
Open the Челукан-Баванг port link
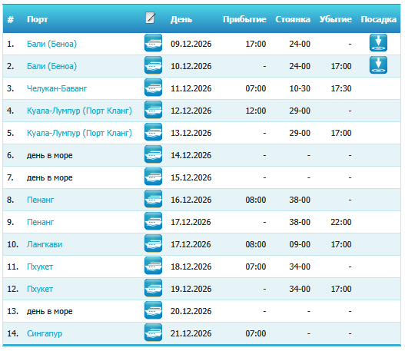pyautogui.click(x=57, y=88)
